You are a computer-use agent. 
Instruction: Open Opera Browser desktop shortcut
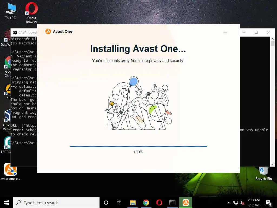click(32, 13)
